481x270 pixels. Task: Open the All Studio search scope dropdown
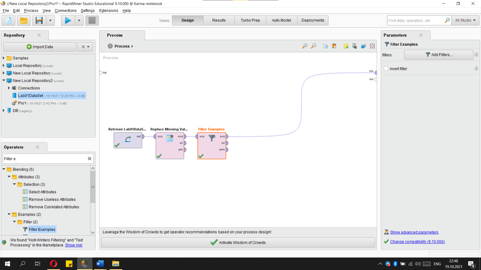click(x=465, y=20)
